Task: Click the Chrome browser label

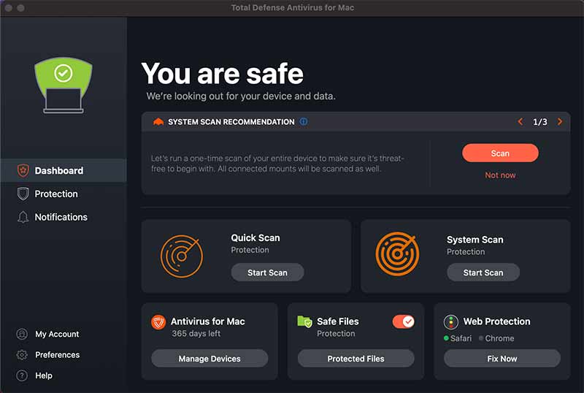Action: 499,338
